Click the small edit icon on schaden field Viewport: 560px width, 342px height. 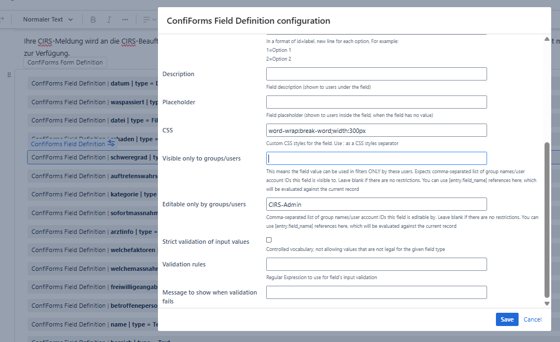[x=110, y=142]
